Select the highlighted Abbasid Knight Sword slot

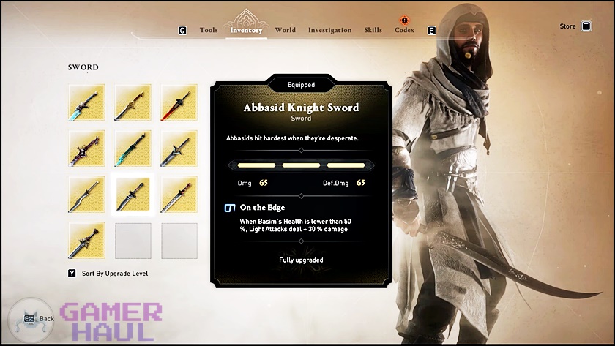click(133, 195)
